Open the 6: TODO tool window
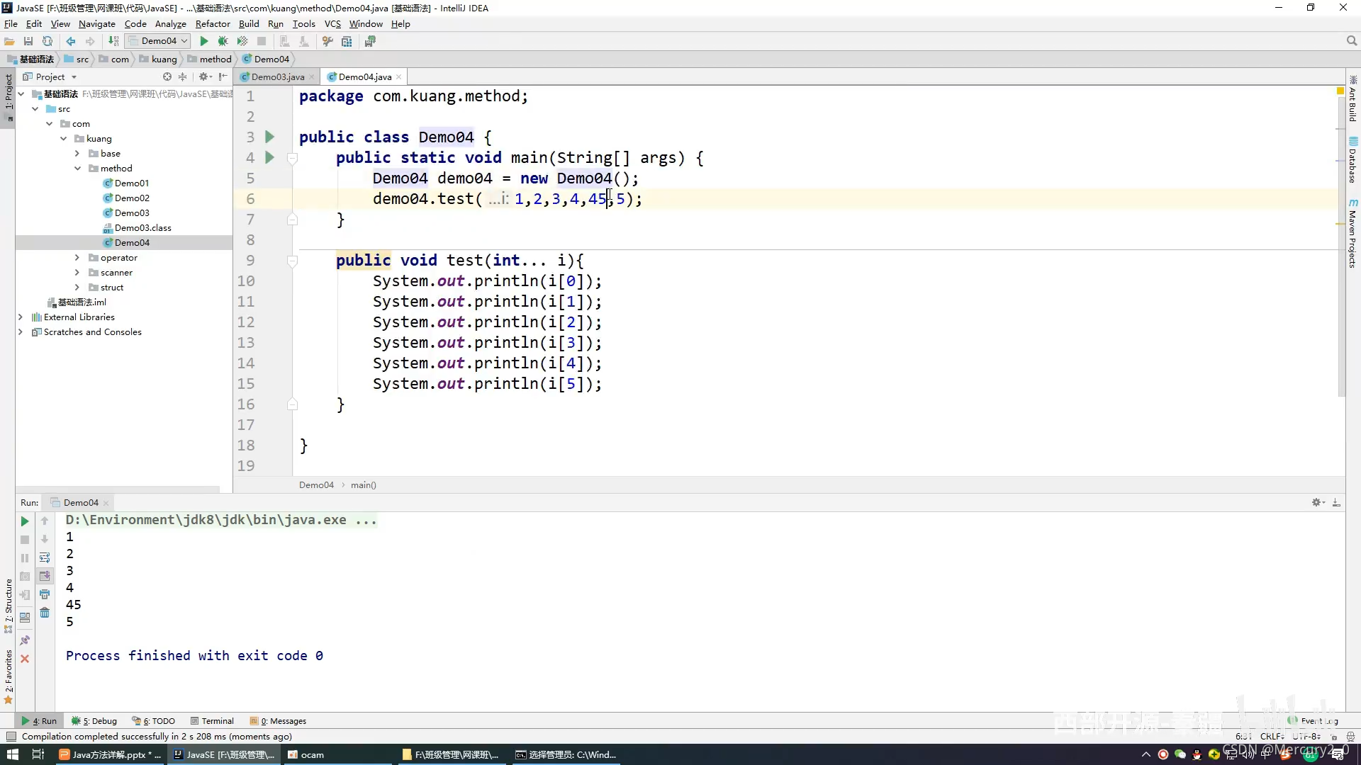 pos(154,721)
